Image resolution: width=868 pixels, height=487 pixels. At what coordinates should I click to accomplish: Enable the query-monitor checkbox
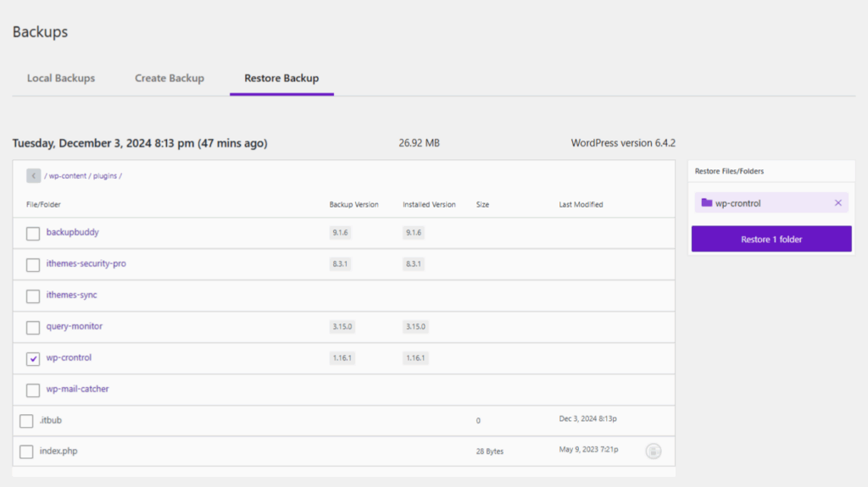tap(33, 328)
